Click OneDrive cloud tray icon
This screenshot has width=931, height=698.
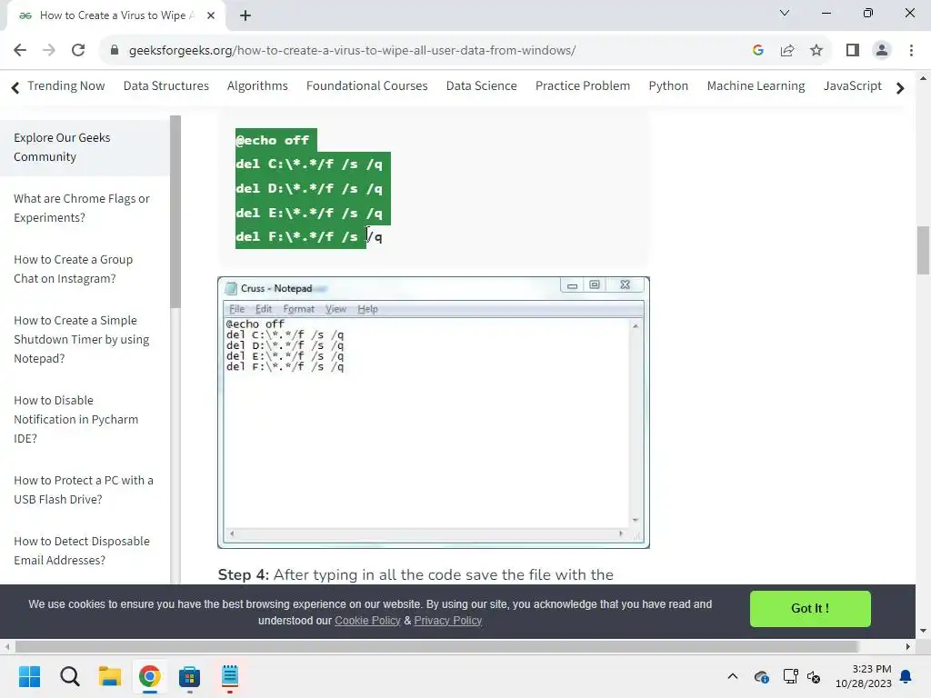(x=761, y=676)
